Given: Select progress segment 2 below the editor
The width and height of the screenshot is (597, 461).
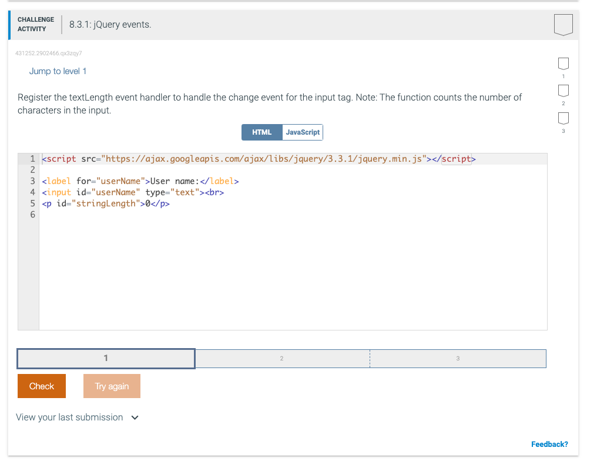Looking at the screenshot, I should click(281, 358).
